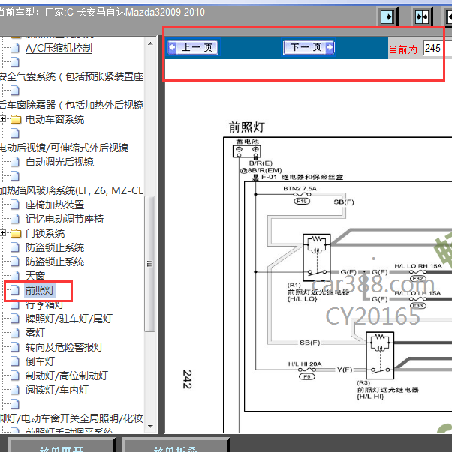Click page icon beside 座椅加热装置

15,205
